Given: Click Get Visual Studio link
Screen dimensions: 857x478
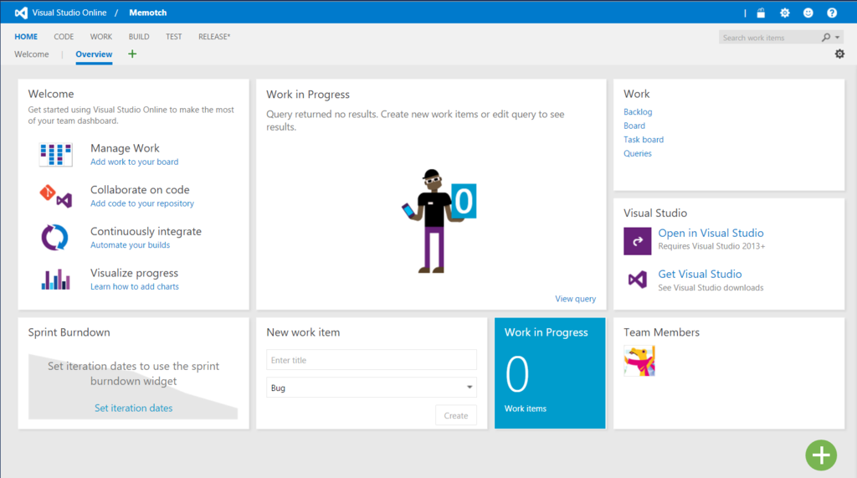Looking at the screenshot, I should (x=700, y=274).
